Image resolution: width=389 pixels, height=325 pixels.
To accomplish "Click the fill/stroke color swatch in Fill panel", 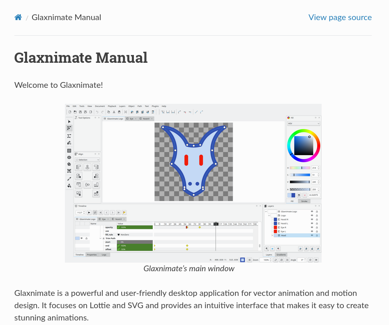I will click(x=291, y=195).
